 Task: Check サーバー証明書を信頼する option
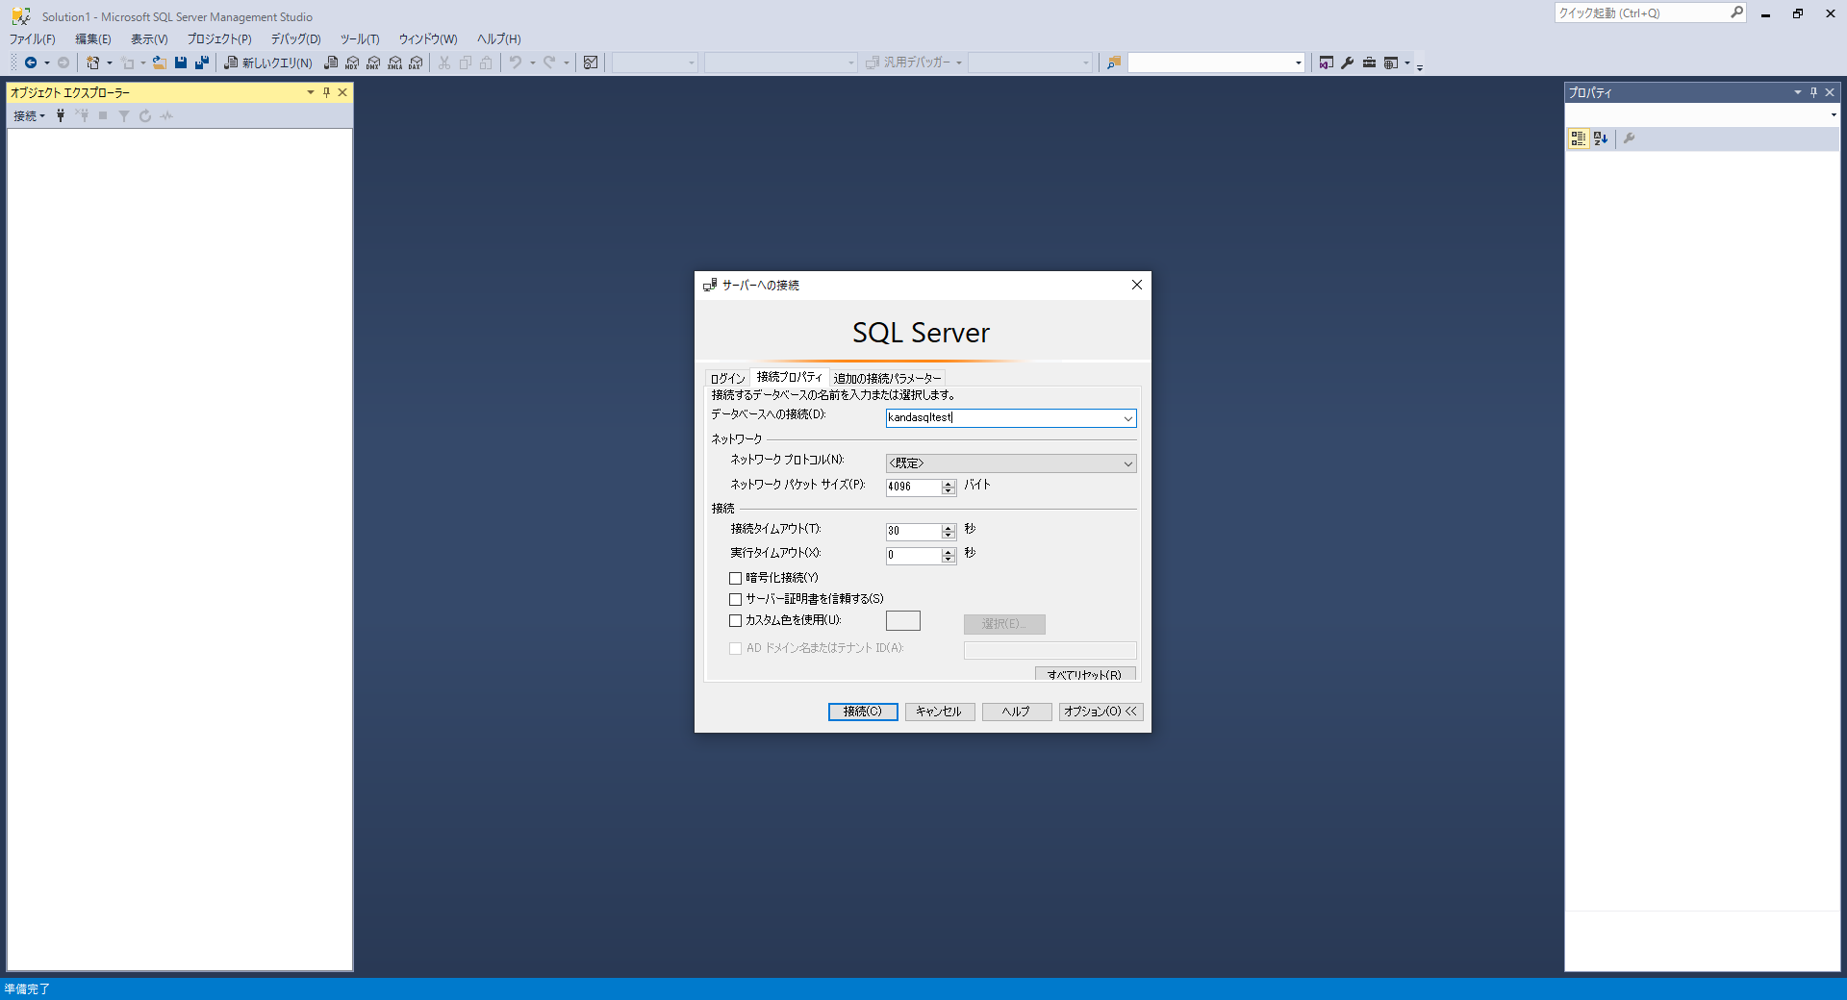[736, 599]
